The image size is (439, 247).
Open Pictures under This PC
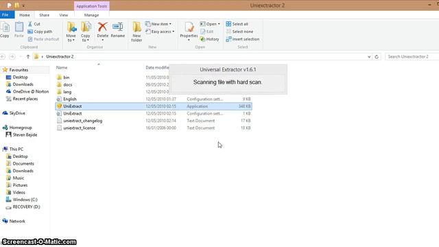[x=20, y=185]
